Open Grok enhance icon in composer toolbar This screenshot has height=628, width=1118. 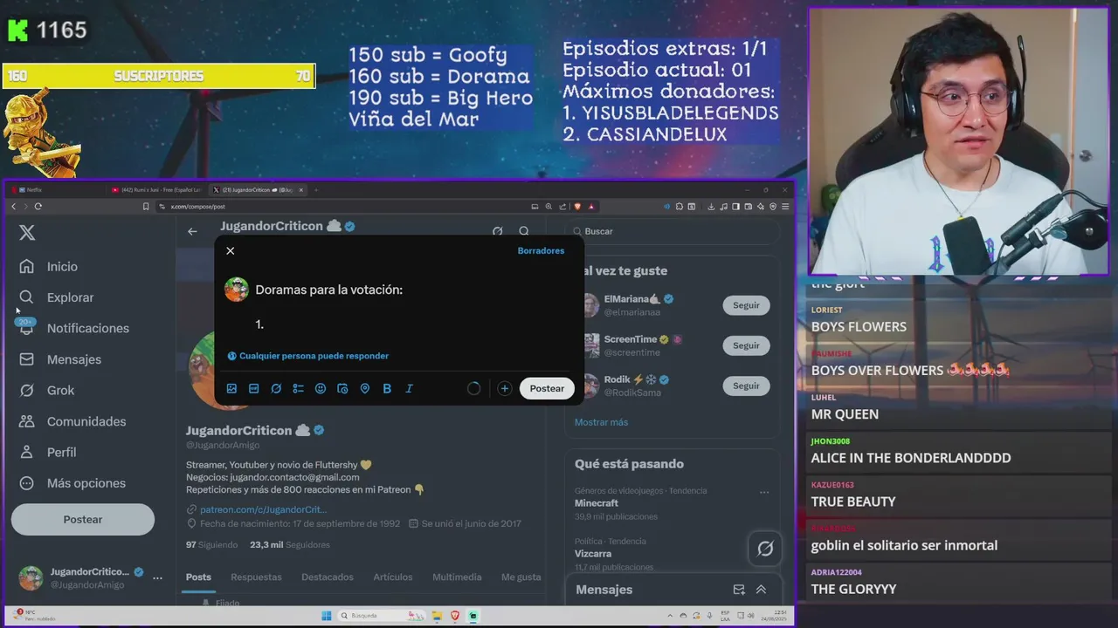click(276, 389)
